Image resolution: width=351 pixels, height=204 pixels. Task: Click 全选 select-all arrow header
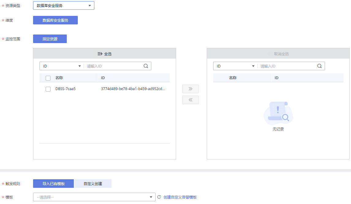click(104, 54)
